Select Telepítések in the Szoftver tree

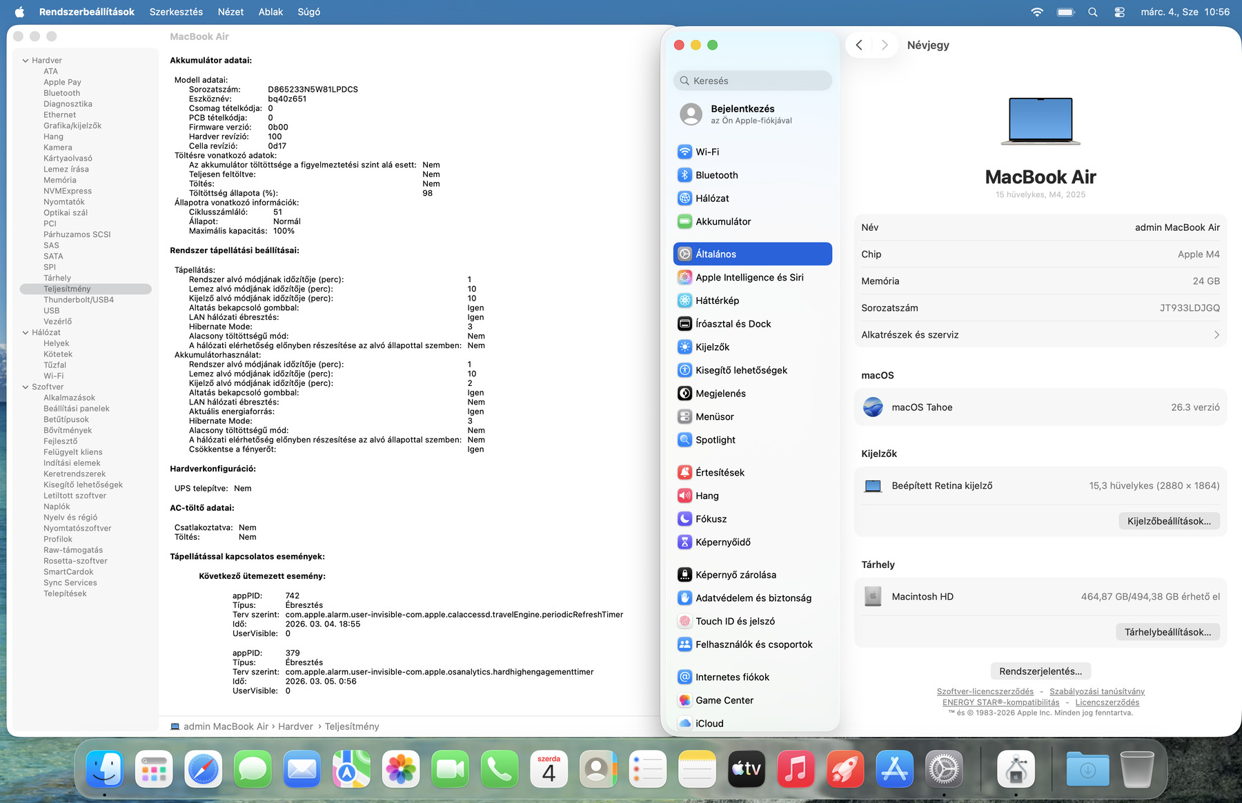[65, 593]
